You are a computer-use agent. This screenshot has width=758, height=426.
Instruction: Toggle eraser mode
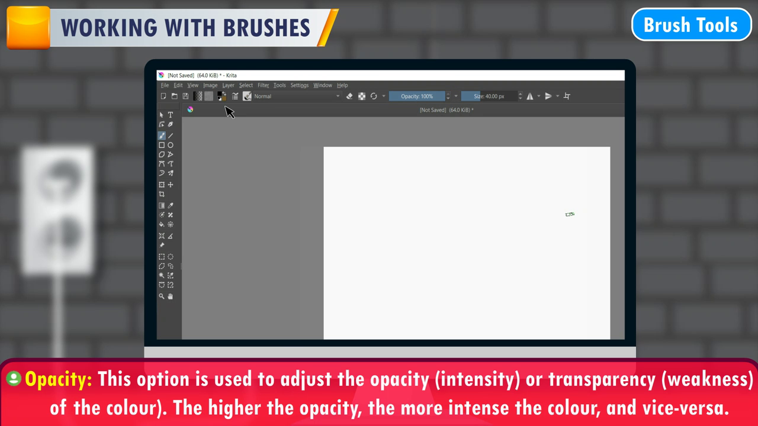point(349,96)
